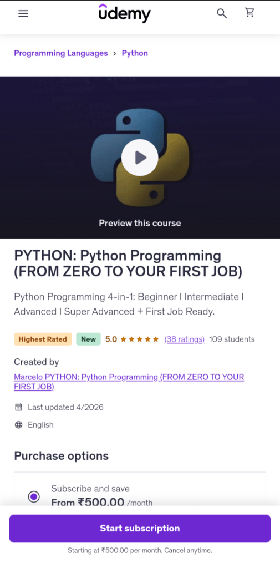Click the five-star rating icons
280x568 pixels.
click(x=140, y=339)
